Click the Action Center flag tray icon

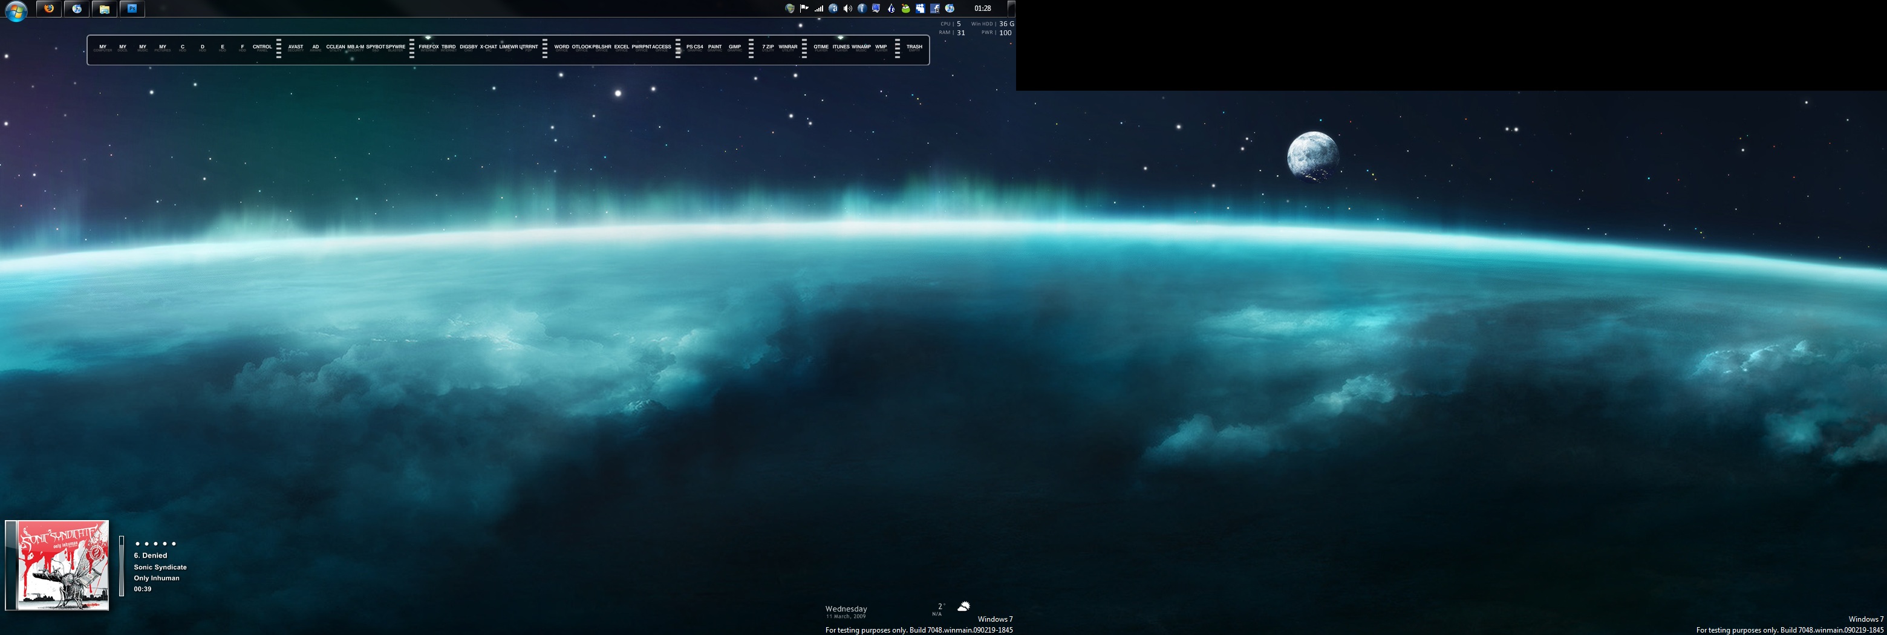(804, 9)
